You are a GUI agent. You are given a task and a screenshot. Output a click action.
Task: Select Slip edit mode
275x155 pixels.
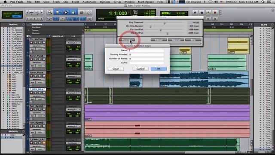(7, 16)
